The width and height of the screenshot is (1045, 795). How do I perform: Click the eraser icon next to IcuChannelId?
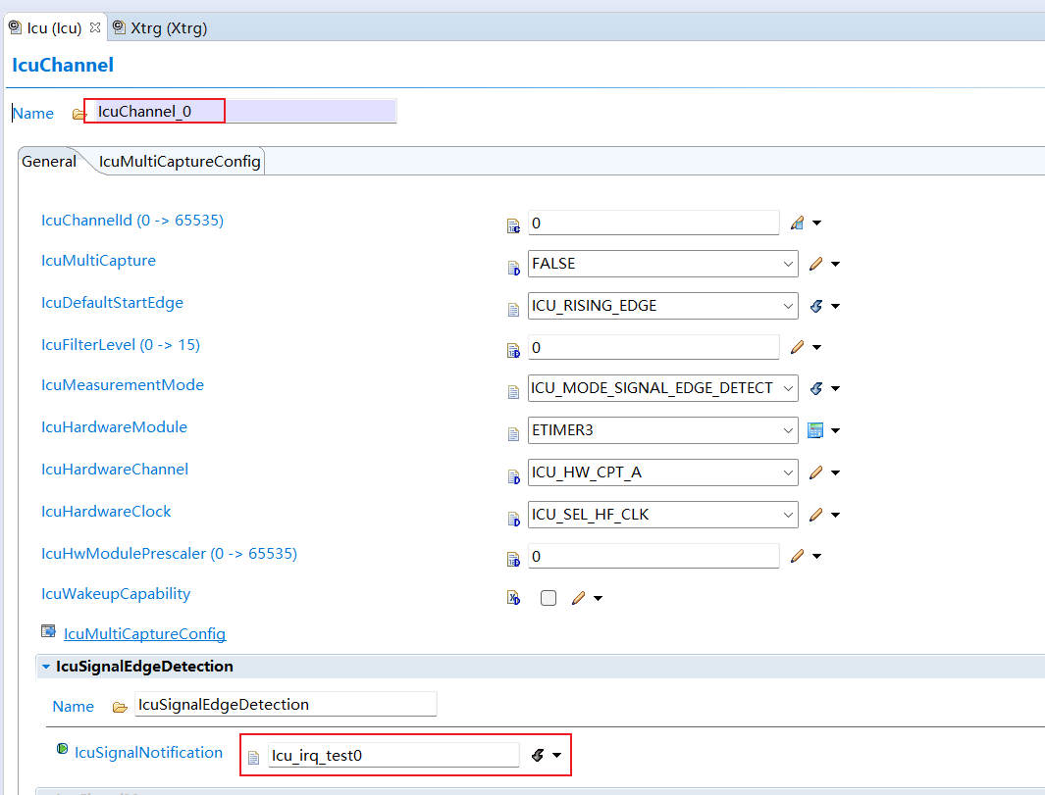click(x=797, y=223)
